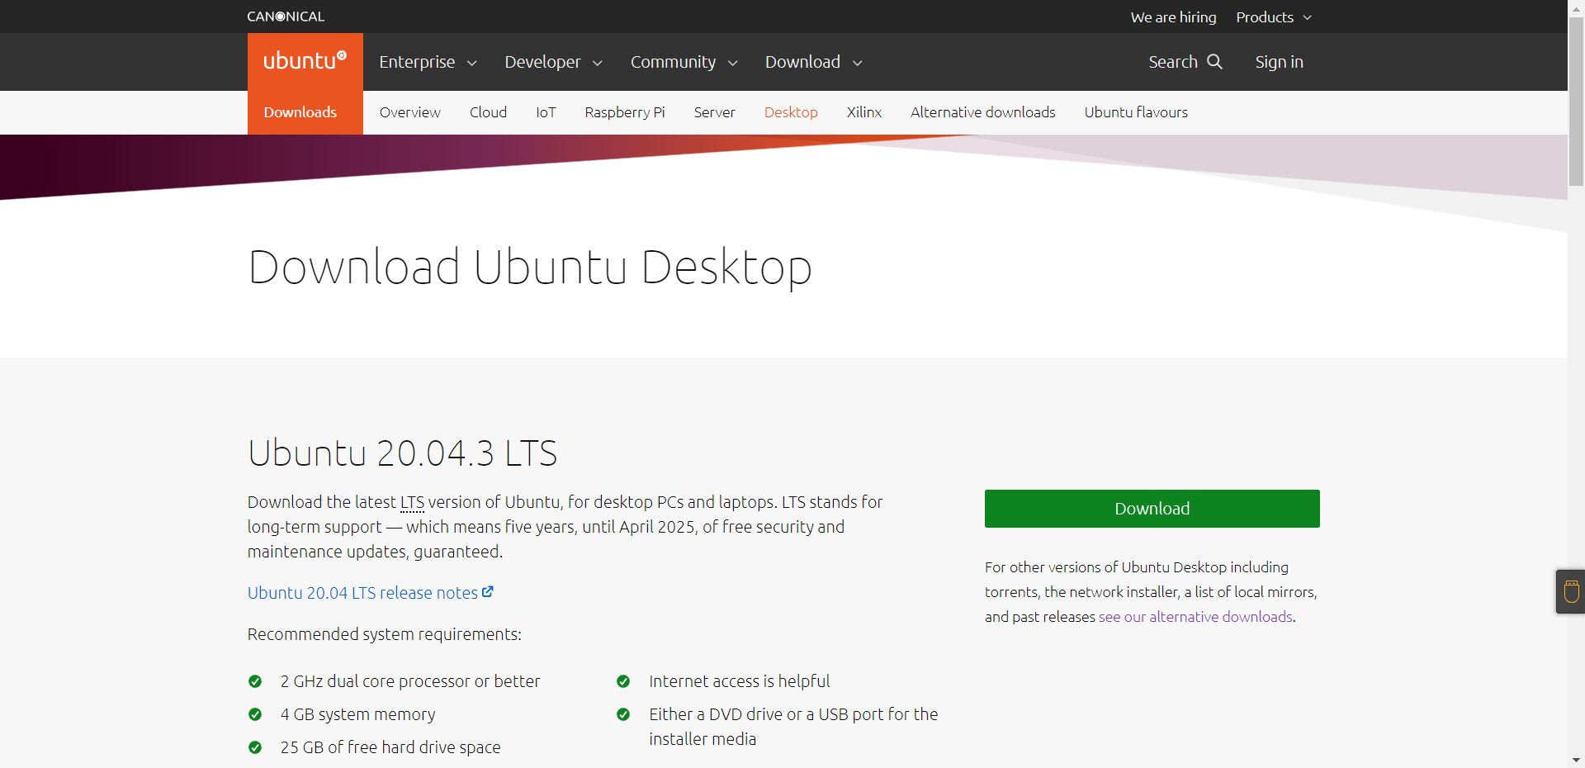The height and width of the screenshot is (768, 1585).
Task: Open the Xilinx tab
Action: click(864, 112)
